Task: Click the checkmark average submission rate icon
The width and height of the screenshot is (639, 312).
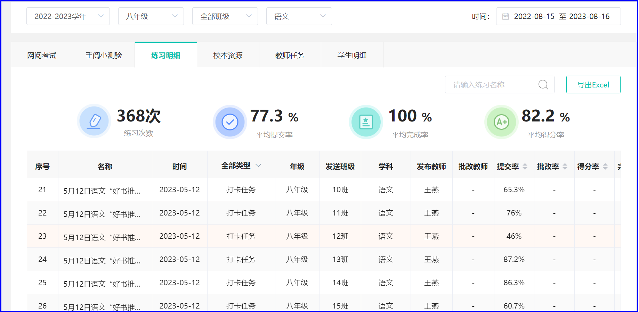Action: click(230, 122)
